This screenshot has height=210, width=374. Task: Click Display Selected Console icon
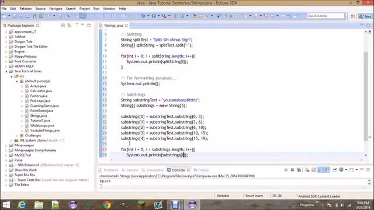[x=341, y=170]
